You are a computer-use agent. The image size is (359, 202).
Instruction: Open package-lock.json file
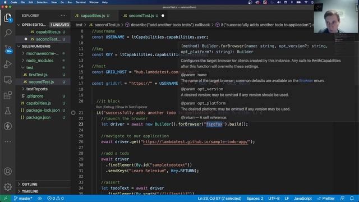[x=43, y=110]
